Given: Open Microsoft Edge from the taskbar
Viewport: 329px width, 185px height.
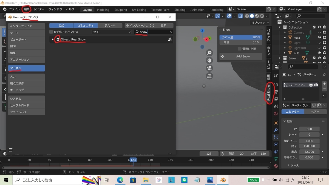Looking at the screenshot, I should 120,180.
